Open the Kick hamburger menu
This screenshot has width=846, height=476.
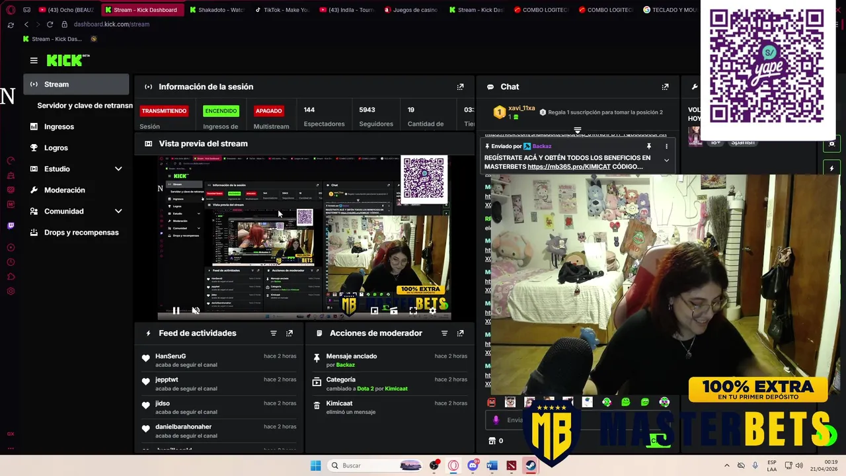(34, 60)
